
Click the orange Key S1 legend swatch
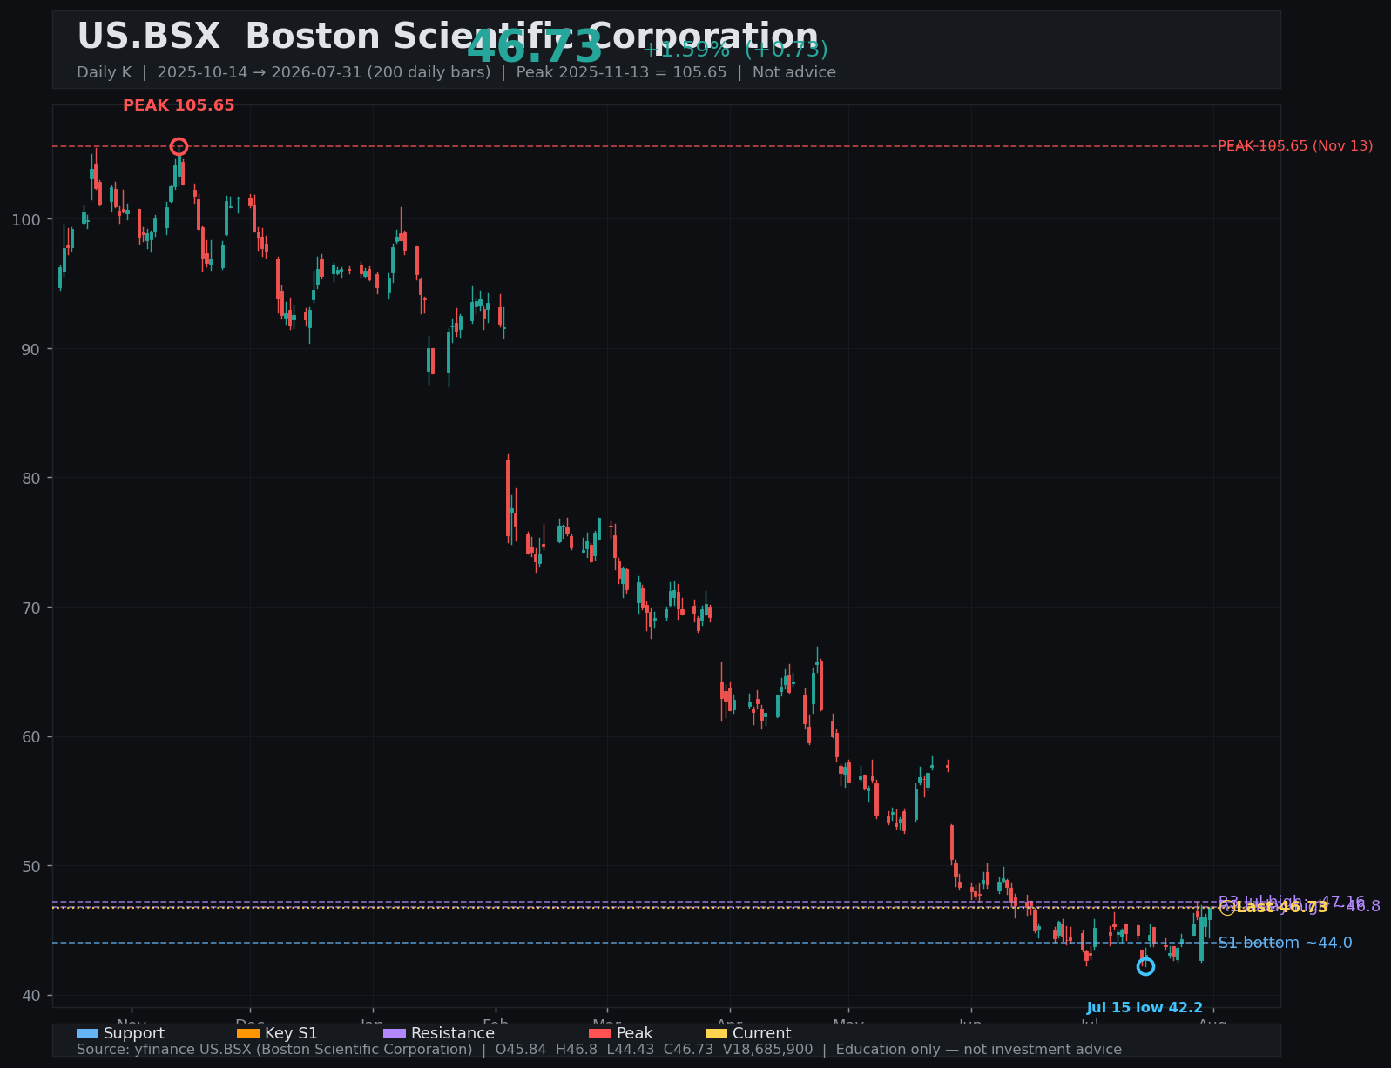point(248,1034)
